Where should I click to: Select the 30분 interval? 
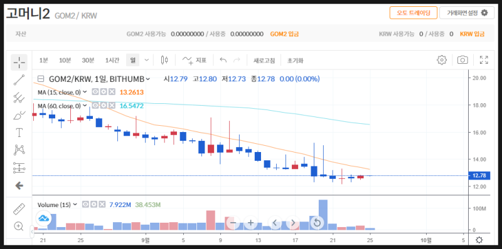coord(88,60)
